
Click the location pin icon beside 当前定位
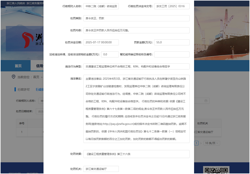tap(14, 77)
